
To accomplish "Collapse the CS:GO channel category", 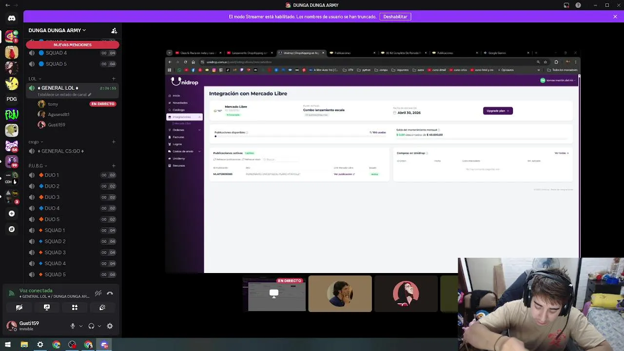I will (x=36, y=142).
